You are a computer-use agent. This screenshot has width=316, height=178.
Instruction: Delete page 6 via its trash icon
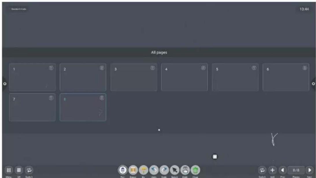[x=305, y=68]
